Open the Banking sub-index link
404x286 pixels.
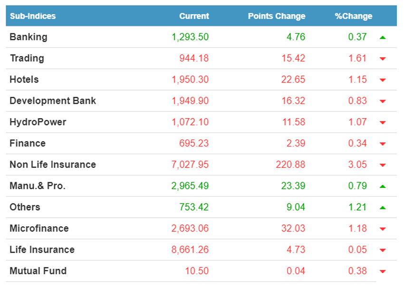(x=29, y=37)
